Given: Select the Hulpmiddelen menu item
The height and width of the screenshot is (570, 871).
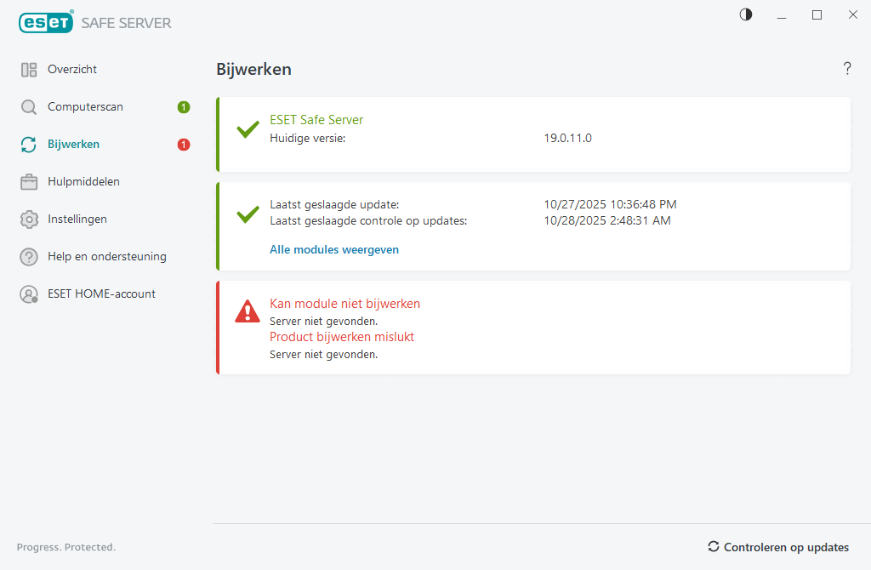Looking at the screenshot, I should point(83,182).
